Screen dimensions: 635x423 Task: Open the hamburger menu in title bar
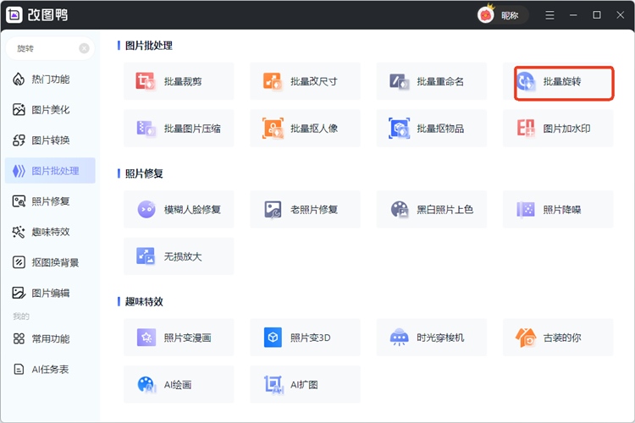[x=550, y=15]
